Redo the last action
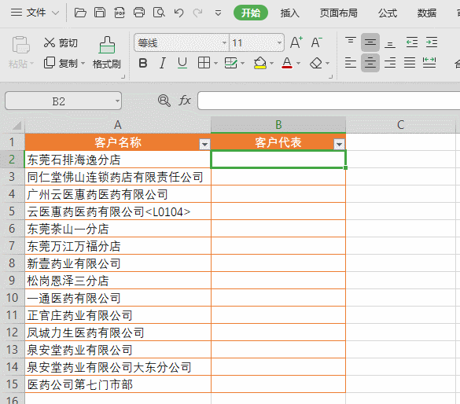Viewport: 460px width, 404px height. tap(197, 13)
